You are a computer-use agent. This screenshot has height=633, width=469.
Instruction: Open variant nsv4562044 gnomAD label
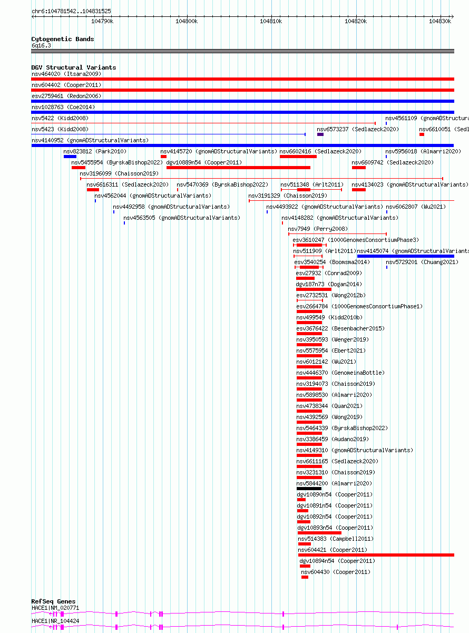[x=153, y=196]
